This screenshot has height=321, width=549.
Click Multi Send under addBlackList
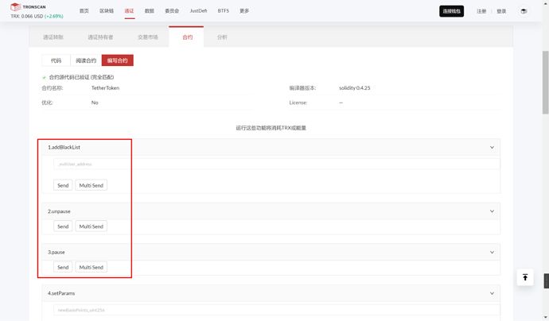click(91, 185)
